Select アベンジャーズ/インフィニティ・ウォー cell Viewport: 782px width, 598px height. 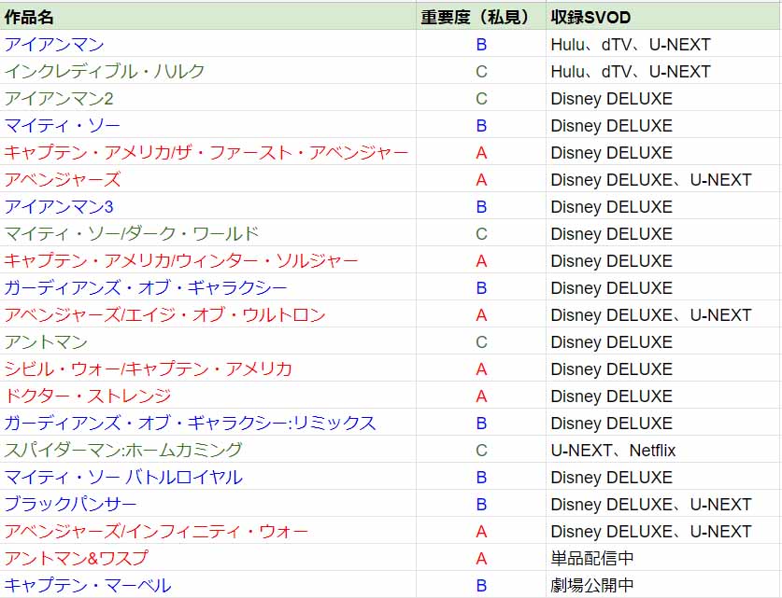coord(208,531)
